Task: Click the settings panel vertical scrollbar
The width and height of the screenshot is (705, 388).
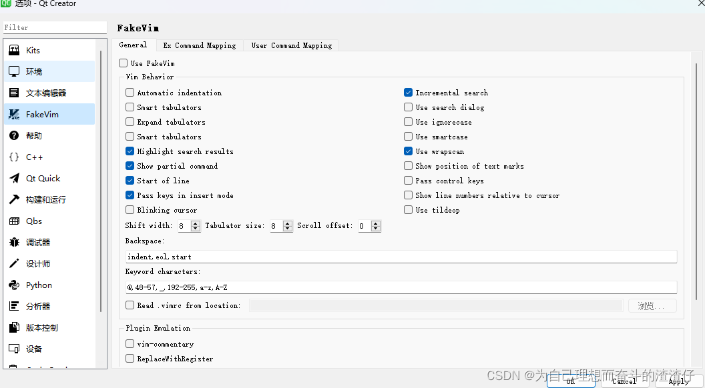Action: pyautogui.click(x=696, y=182)
